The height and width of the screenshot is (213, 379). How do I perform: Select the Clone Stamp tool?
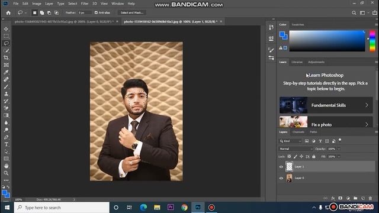7,94
